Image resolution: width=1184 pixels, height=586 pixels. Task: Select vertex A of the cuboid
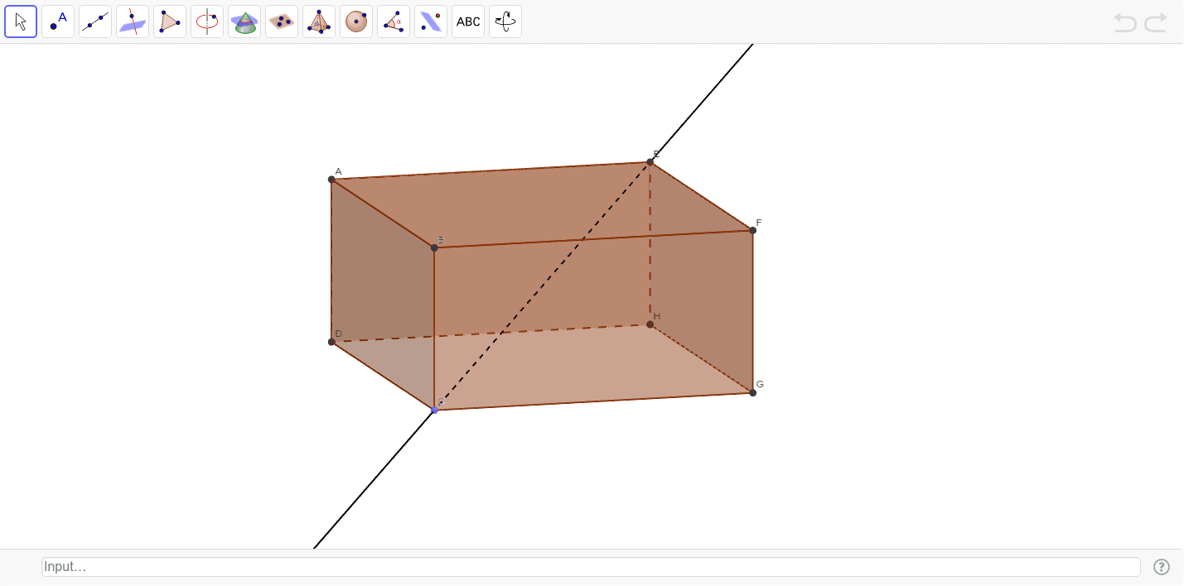pyautogui.click(x=332, y=177)
